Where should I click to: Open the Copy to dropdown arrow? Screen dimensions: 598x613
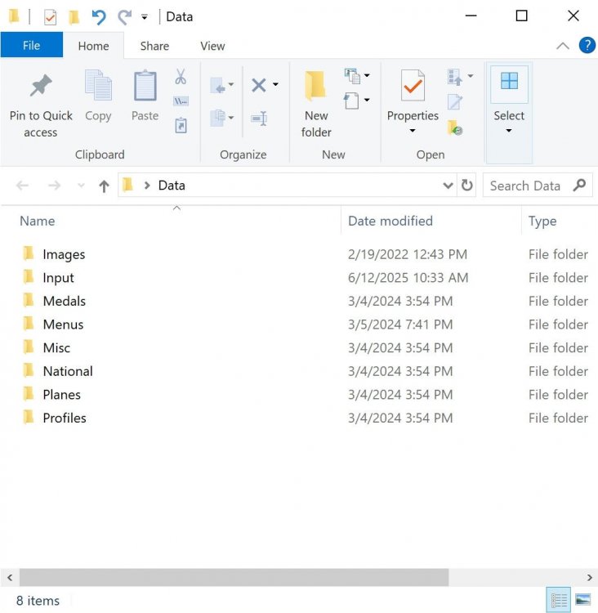click(231, 117)
